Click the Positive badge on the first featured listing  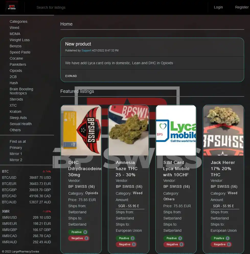point(78,232)
